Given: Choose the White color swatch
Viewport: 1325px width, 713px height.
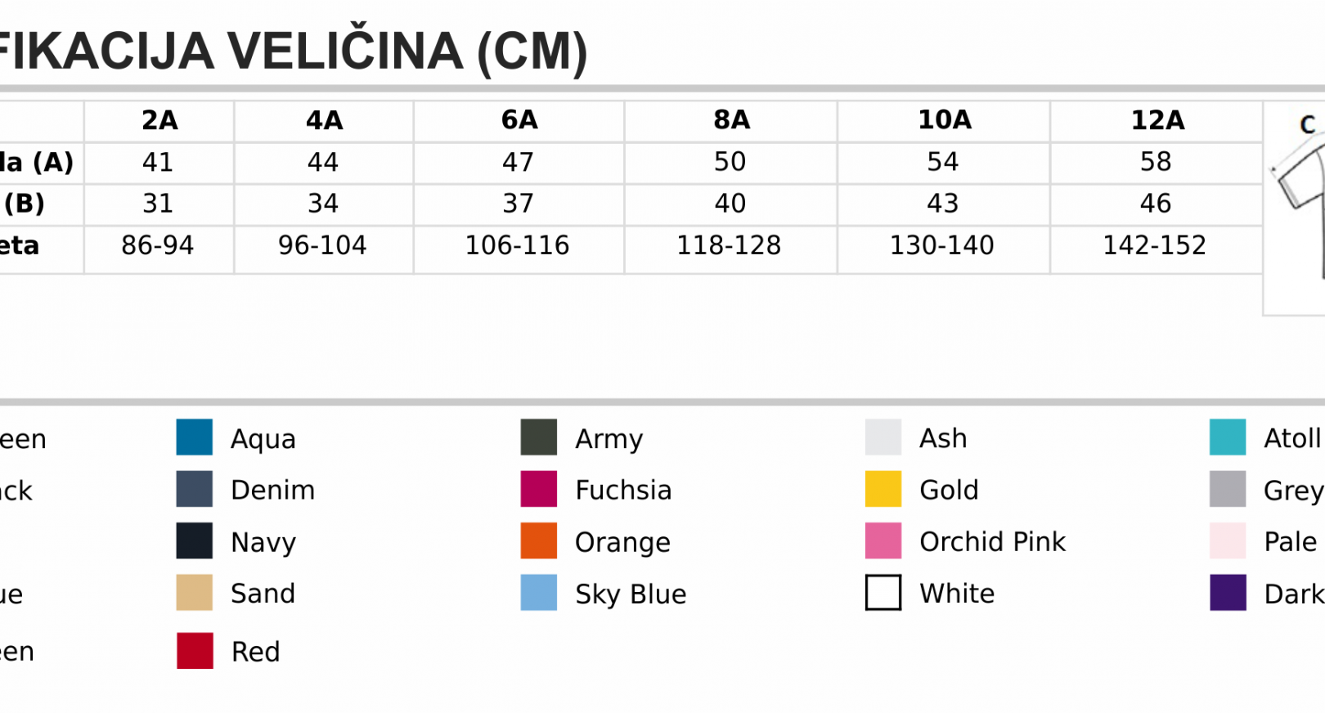Looking at the screenshot, I should (x=883, y=593).
